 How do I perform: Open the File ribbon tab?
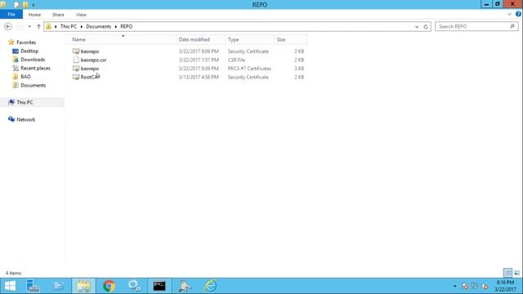pyautogui.click(x=11, y=15)
